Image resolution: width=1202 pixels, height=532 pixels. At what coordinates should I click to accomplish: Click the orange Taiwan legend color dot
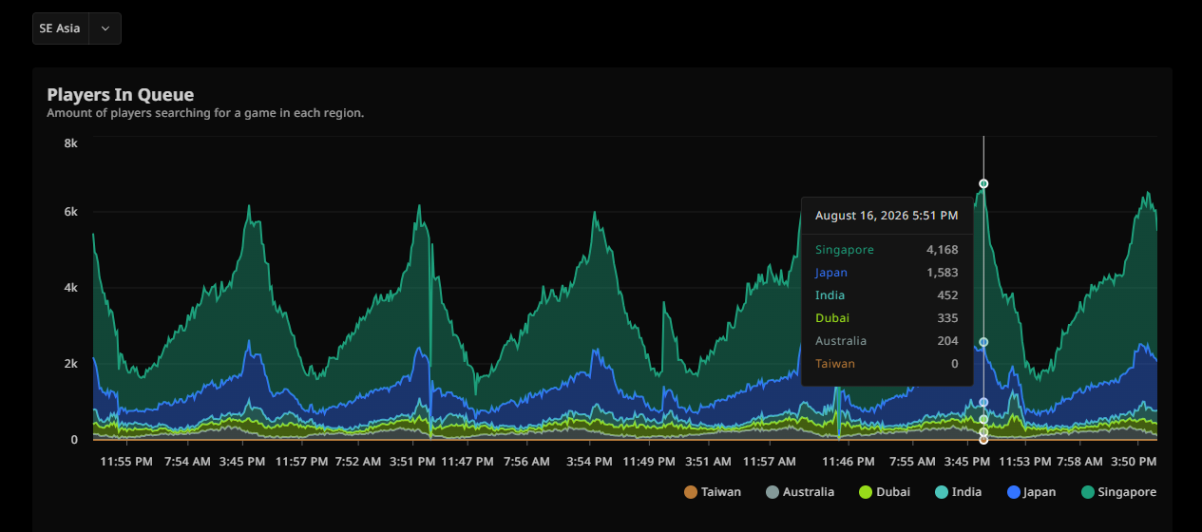click(x=691, y=492)
